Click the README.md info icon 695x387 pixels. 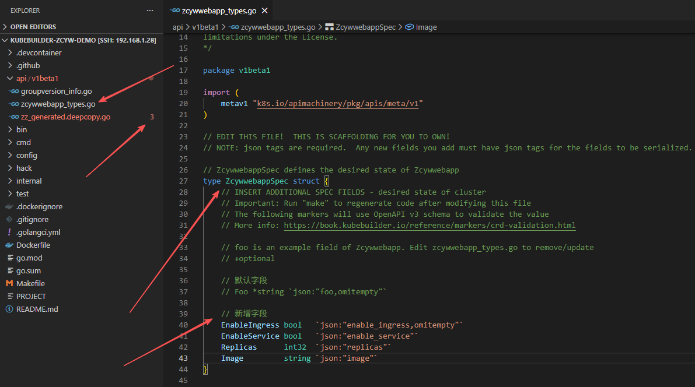9,309
